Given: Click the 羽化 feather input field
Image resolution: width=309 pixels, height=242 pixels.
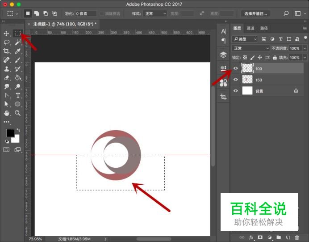Looking at the screenshot, I should point(86,13).
